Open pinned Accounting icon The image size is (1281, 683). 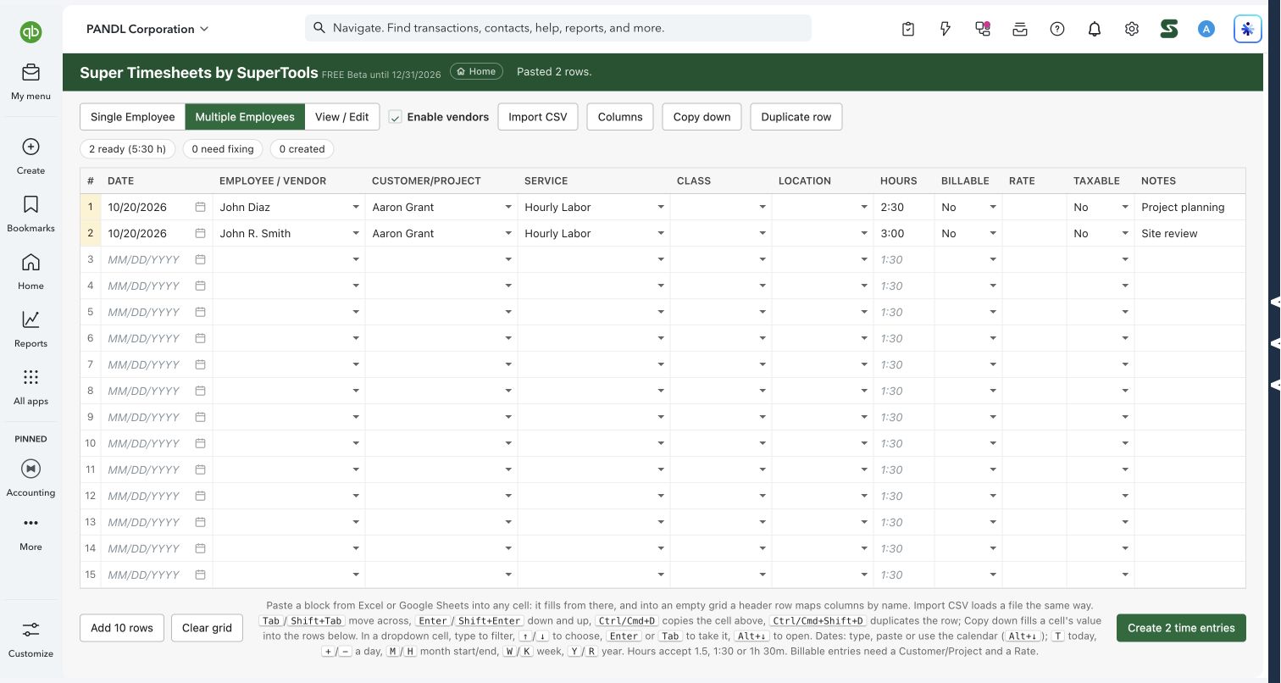pyautogui.click(x=30, y=469)
